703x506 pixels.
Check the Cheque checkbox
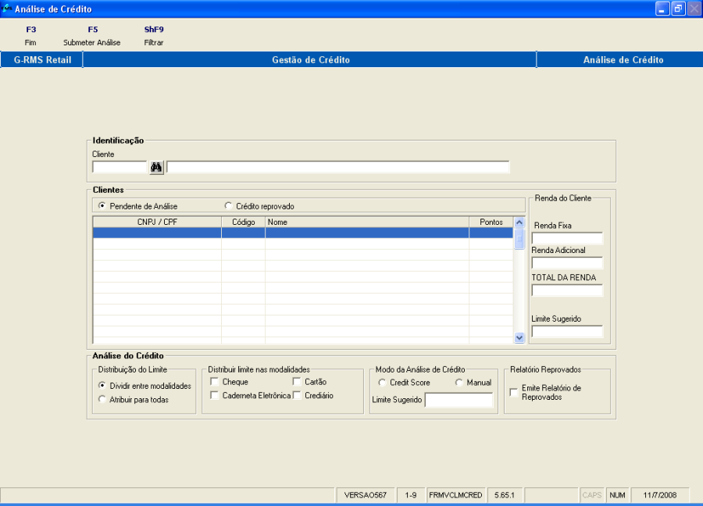[214, 381]
